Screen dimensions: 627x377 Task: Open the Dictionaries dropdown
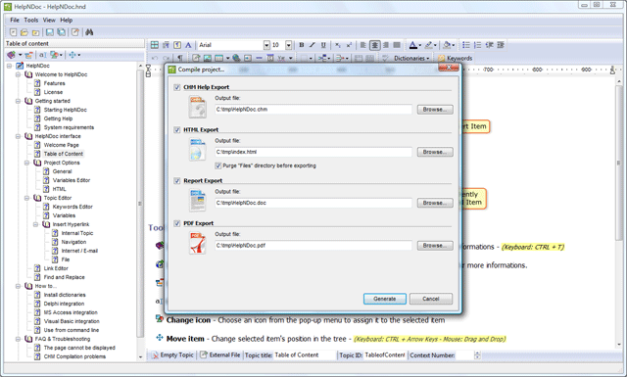click(x=411, y=59)
